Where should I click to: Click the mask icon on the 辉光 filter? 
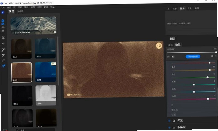tap(174, 121)
